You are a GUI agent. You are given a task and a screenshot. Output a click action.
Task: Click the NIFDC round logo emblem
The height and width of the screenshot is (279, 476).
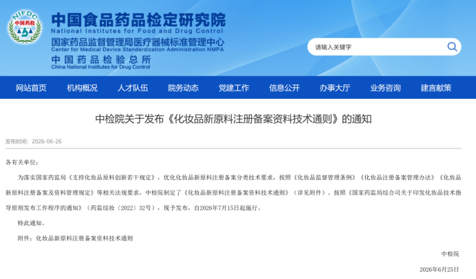(x=25, y=27)
